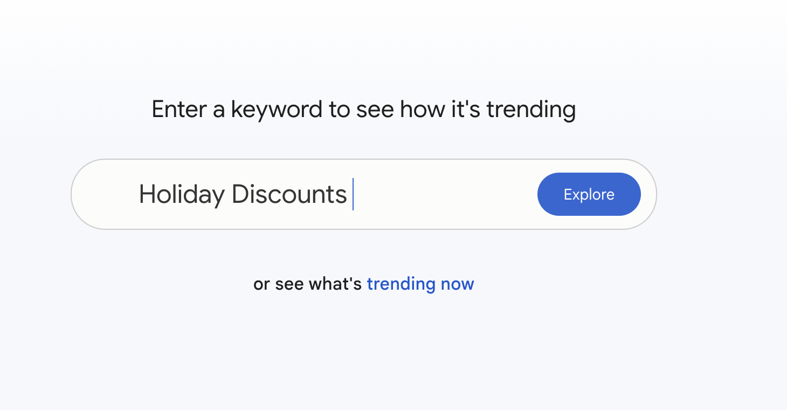Screen dimensions: 787x410
Task: Click the word Discounts in the search box
Action: [289, 194]
